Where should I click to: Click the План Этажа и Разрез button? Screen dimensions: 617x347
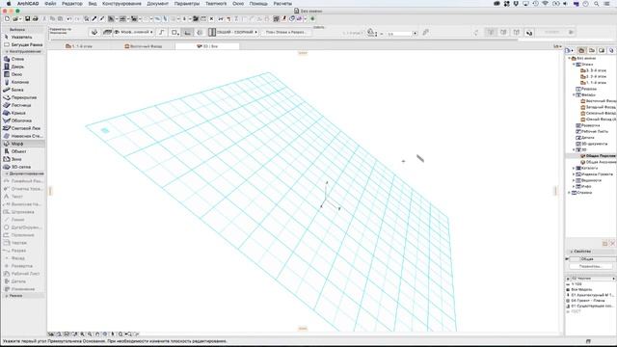(x=285, y=32)
